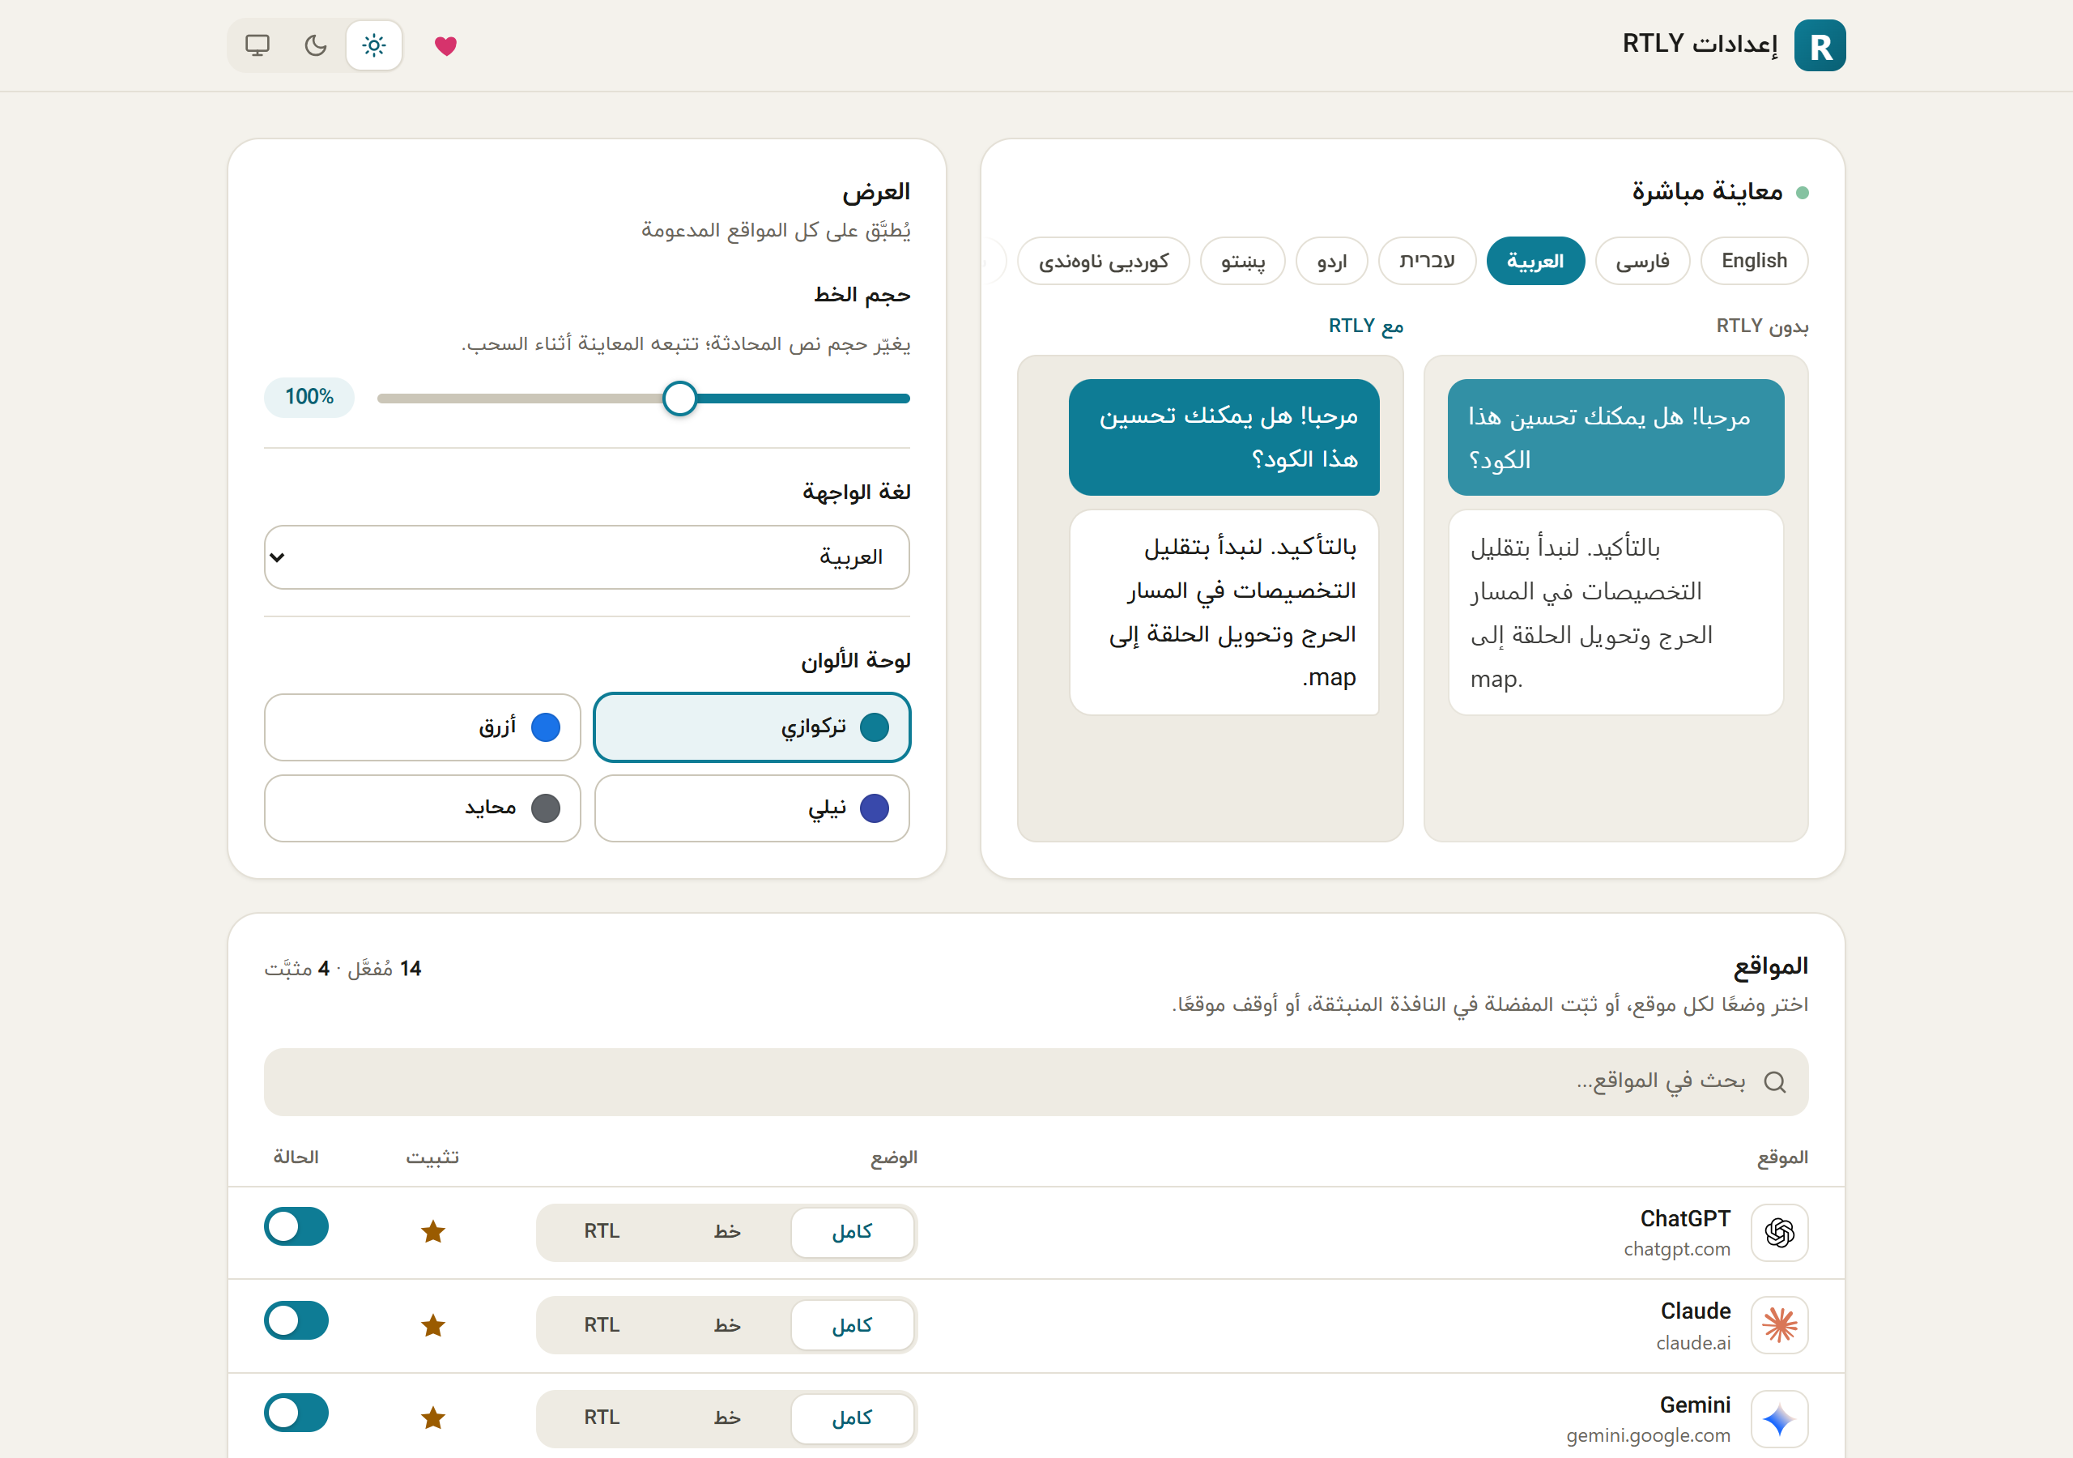This screenshot has width=2073, height=1458.
Task: Select the أزرق color palette
Action: pos(423,727)
